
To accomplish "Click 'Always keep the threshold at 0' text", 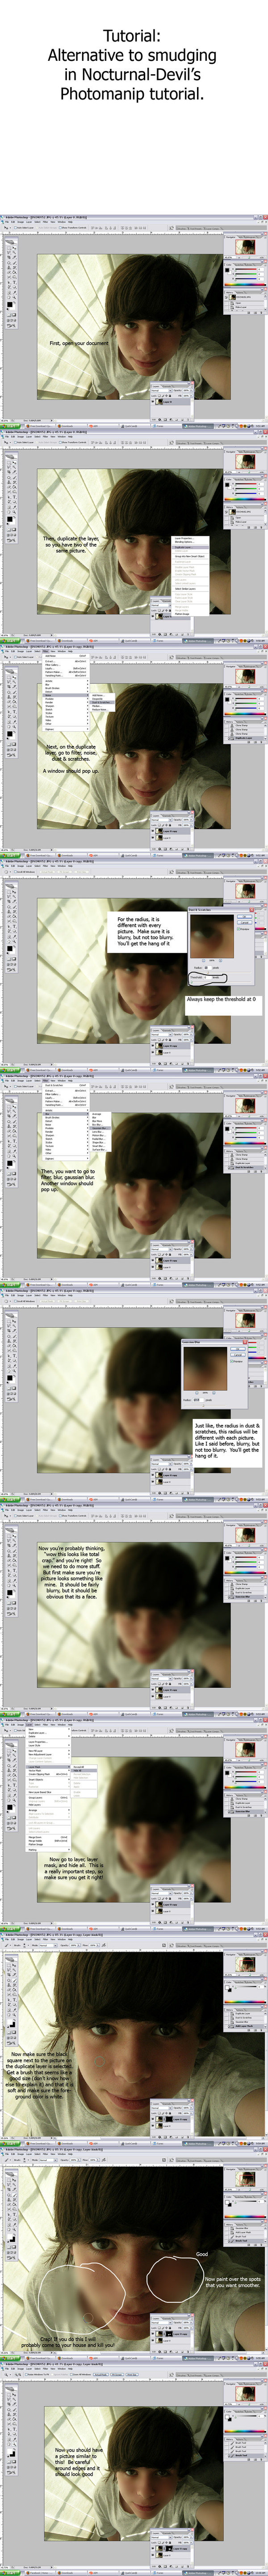I will coord(221,999).
